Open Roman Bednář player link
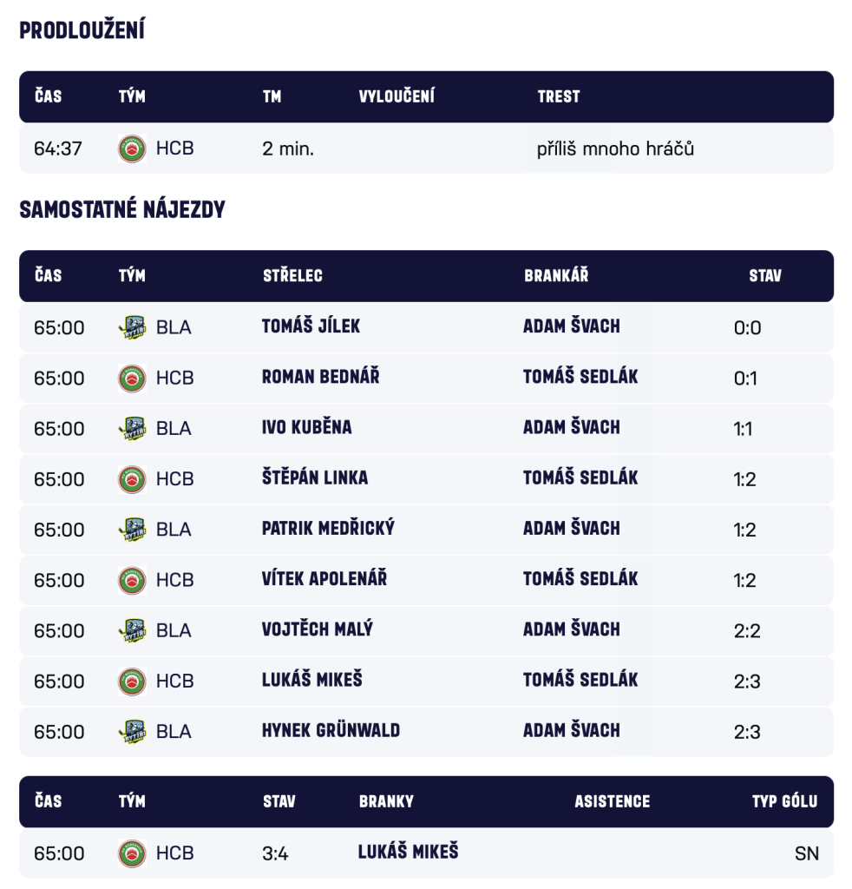Viewport: 852px width, 889px height. point(320,377)
